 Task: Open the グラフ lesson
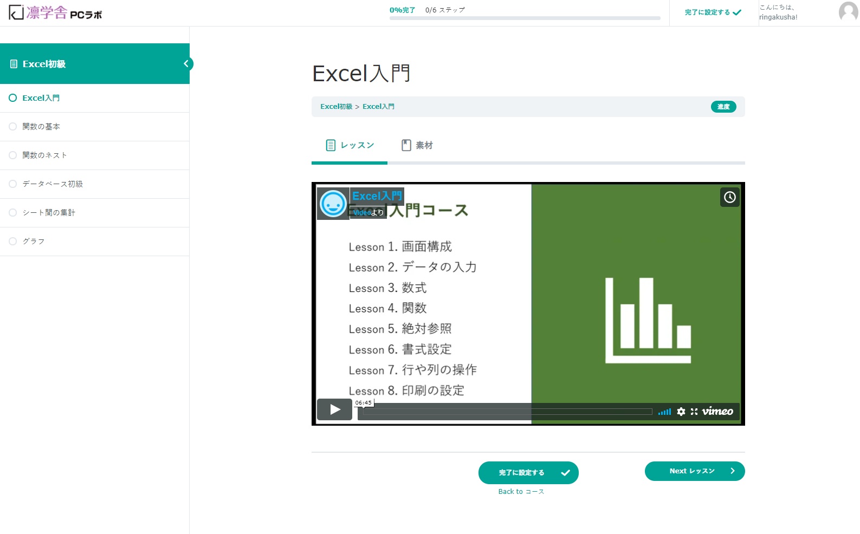(34, 242)
